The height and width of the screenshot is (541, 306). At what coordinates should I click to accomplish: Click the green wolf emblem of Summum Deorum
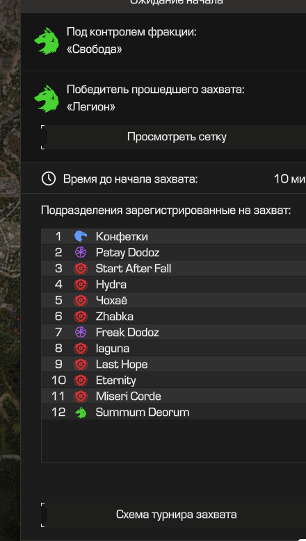81,413
